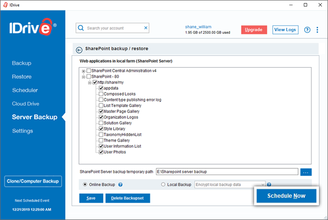Click the IDrive logo in sidebar

[33, 27]
